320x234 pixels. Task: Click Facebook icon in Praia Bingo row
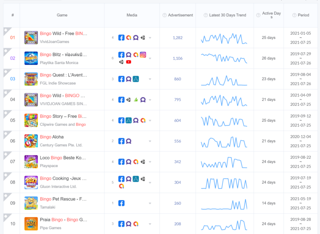point(121,224)
